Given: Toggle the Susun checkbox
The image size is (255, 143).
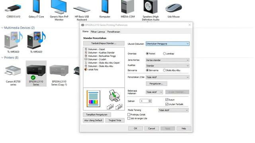Looking at the screenshot, I should (167, 100).
